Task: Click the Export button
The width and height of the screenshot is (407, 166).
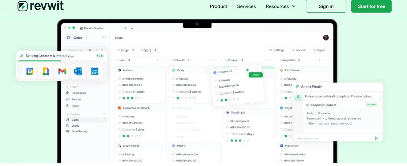Action: tap(319, 50)
